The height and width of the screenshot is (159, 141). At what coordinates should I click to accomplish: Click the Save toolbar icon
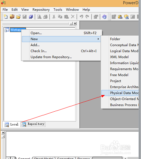[25, 17]
